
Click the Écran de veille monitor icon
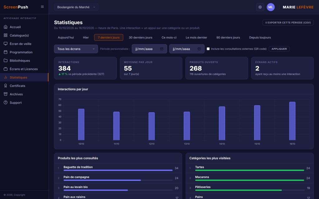(6, 44)
